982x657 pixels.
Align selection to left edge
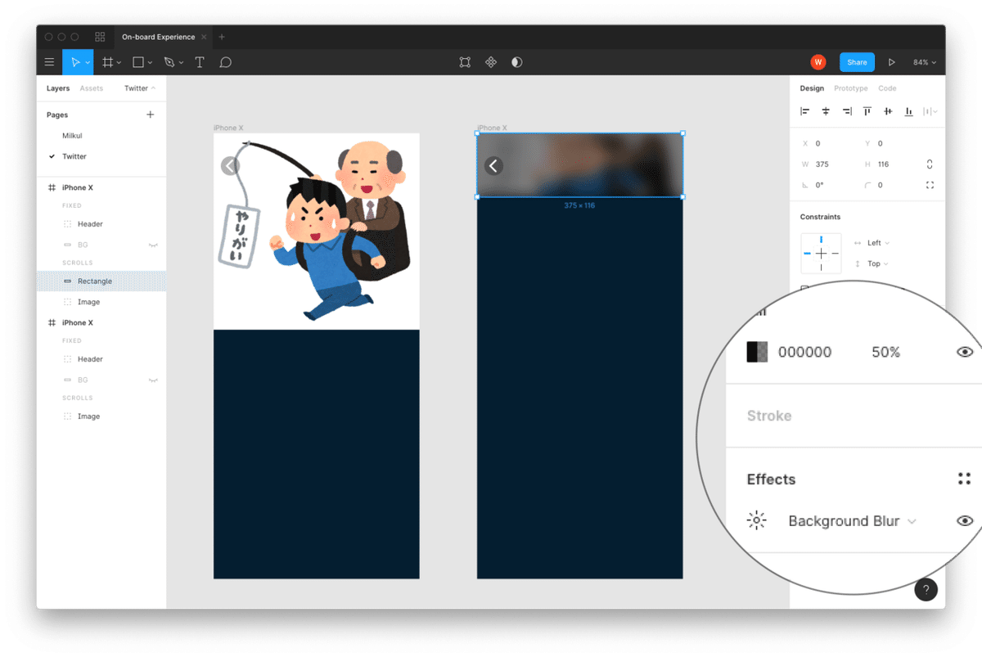click(x=805, y=111)
